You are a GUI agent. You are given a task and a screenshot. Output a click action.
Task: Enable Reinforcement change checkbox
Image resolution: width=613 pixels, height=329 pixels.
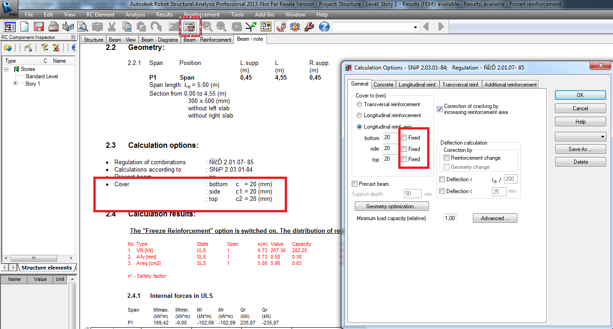click(447, 157)
